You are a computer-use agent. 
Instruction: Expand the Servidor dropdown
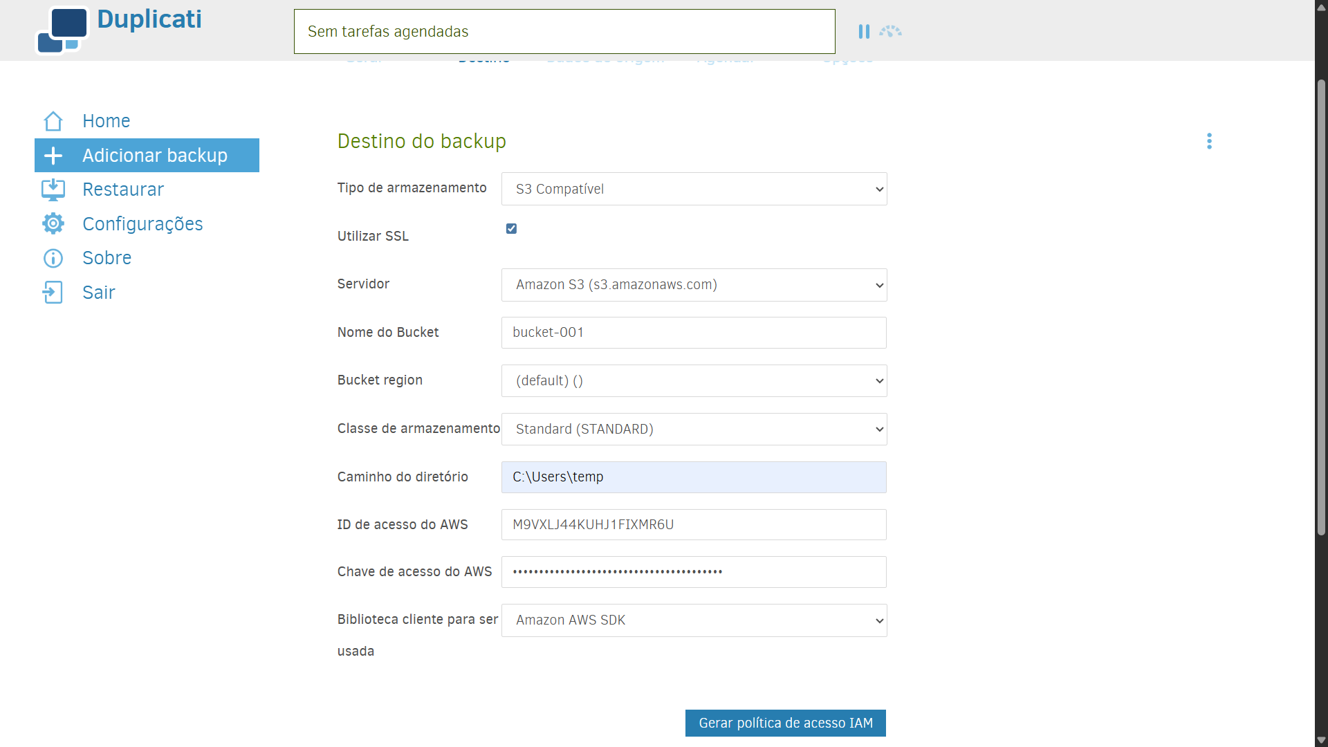[x=694, y=285]
